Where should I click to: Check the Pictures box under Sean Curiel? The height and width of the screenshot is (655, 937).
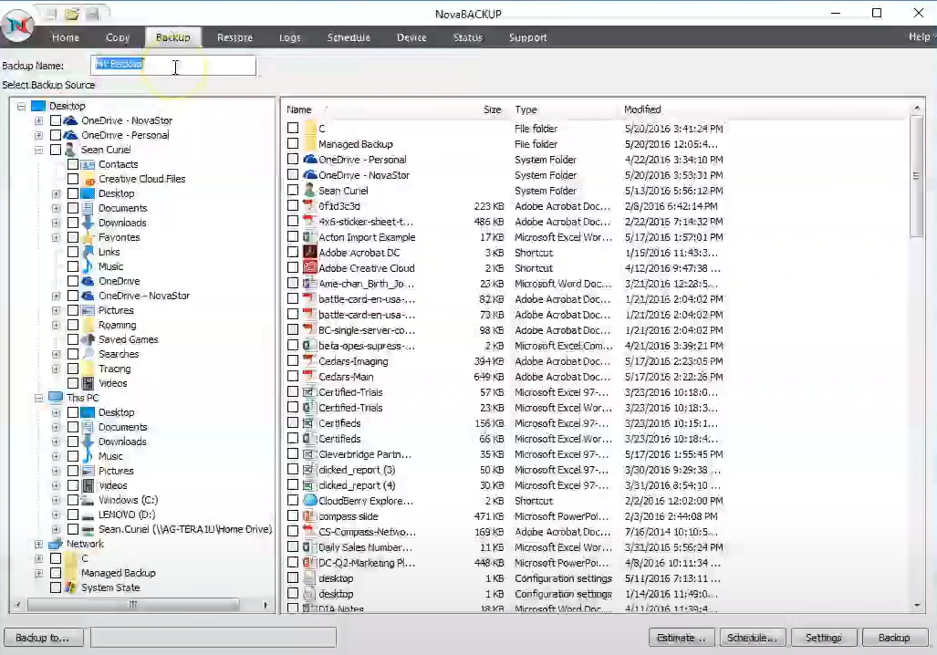click(x=73, y=310)
